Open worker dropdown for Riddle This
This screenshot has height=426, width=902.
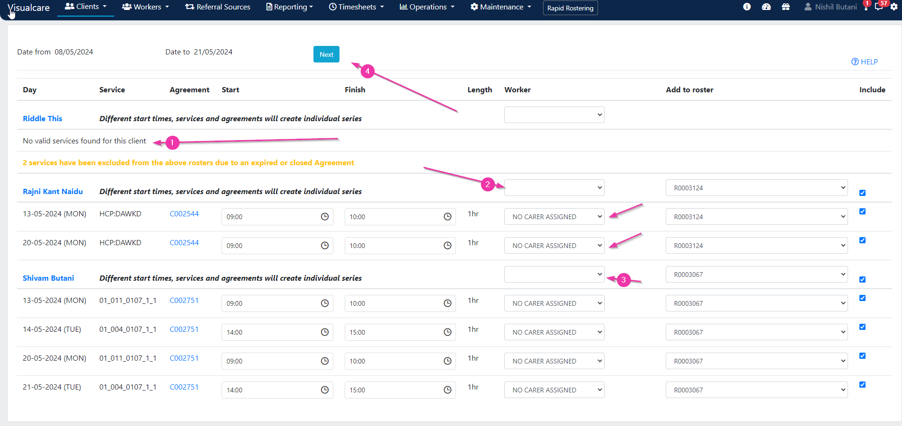[x=554, y=115]
